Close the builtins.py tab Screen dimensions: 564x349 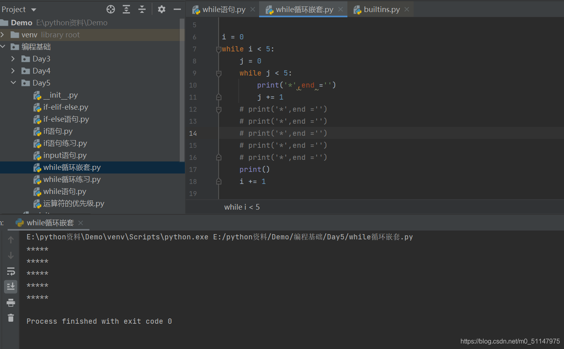click(x=407, y=9)
